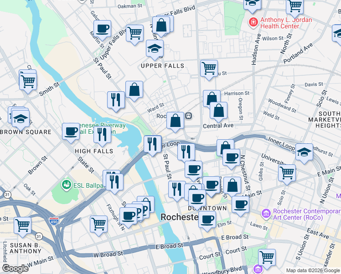Open the school marker above BROWN SQUARE
341x274 pixels.
click(21, 119)
